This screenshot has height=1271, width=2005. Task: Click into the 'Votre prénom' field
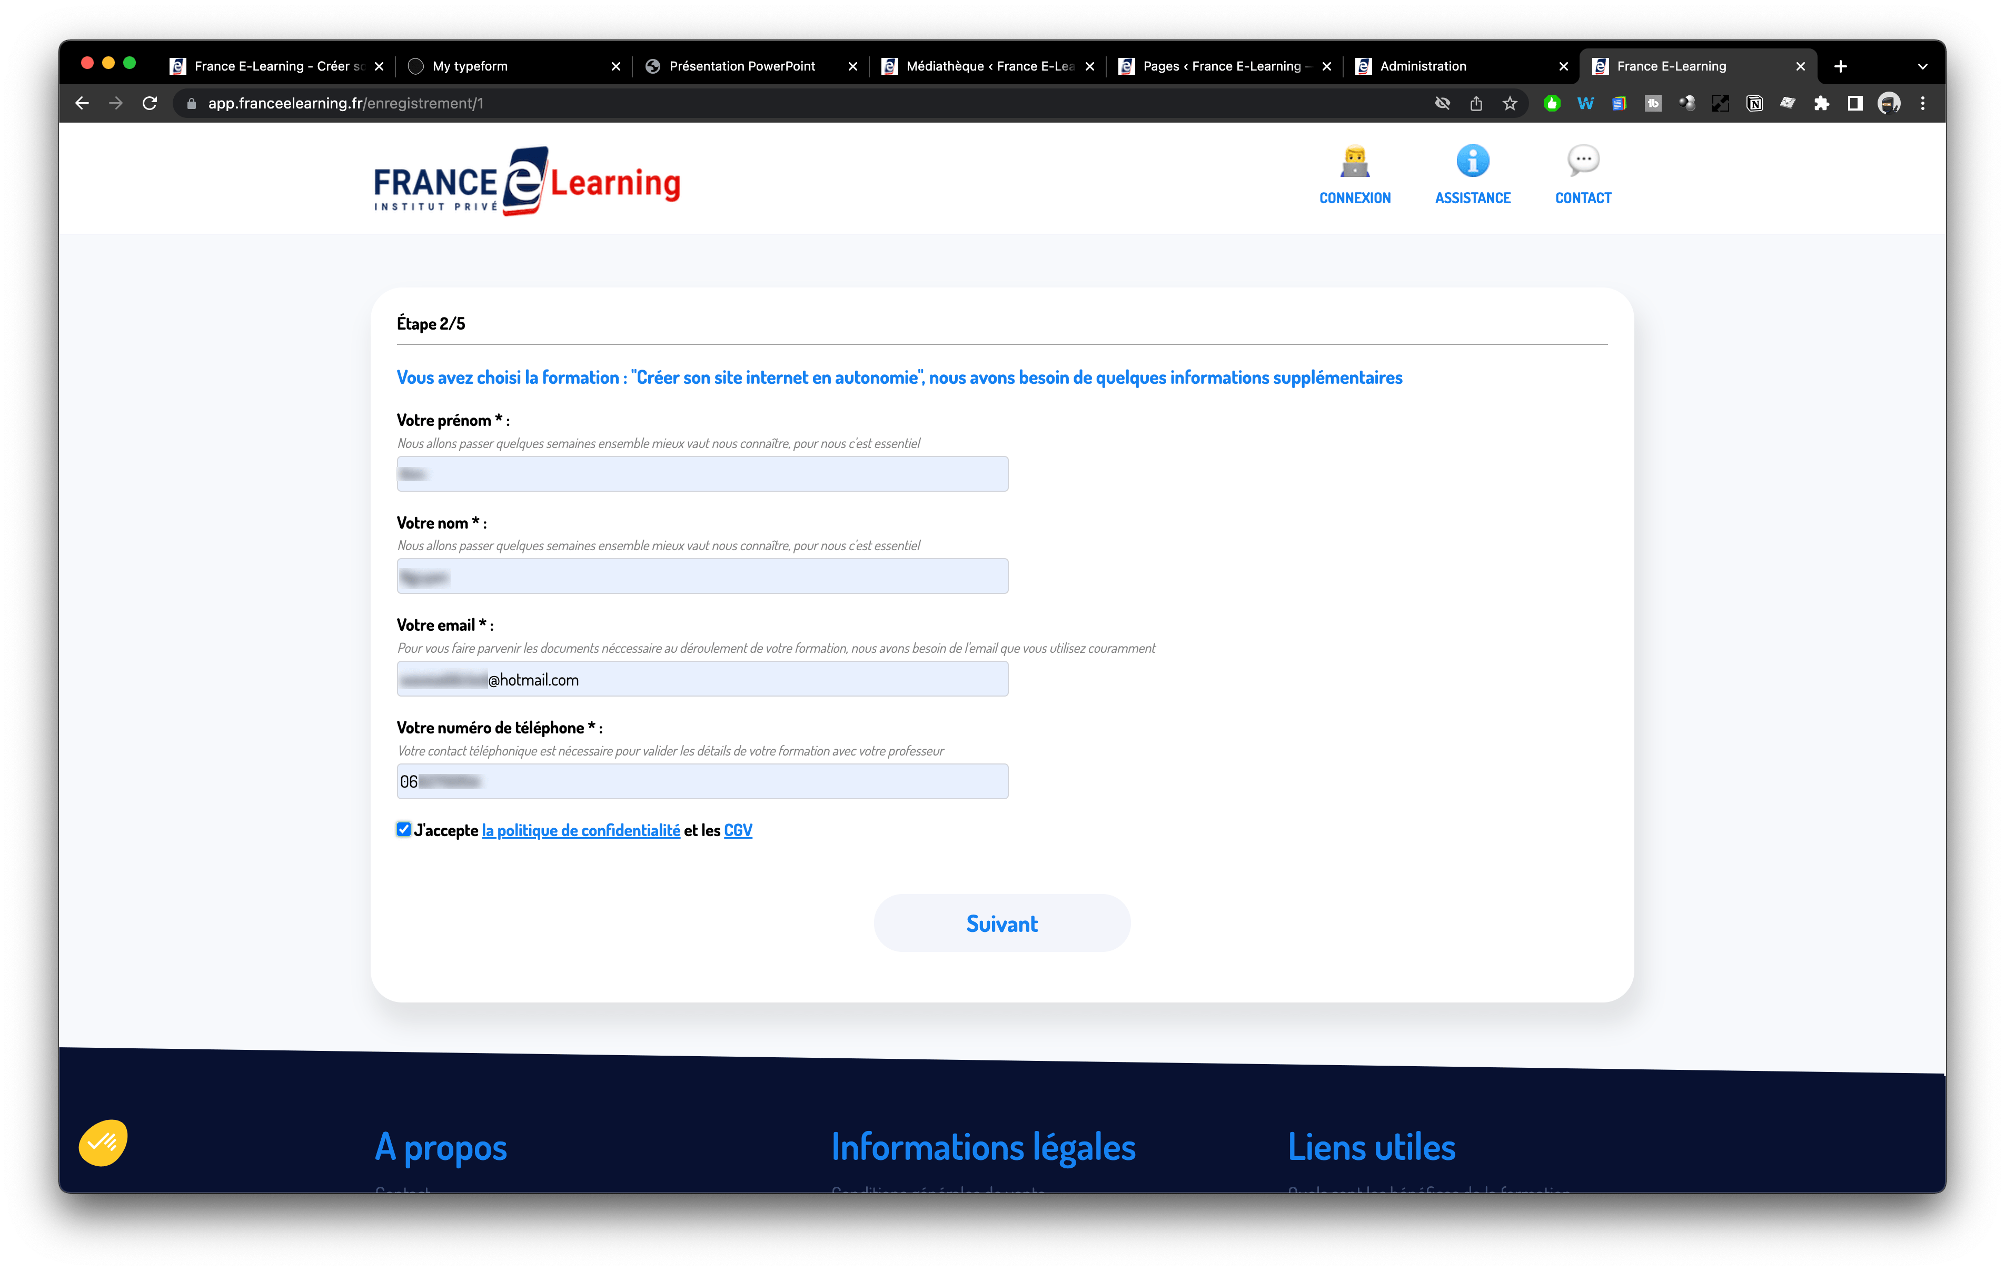click(702, 474)
